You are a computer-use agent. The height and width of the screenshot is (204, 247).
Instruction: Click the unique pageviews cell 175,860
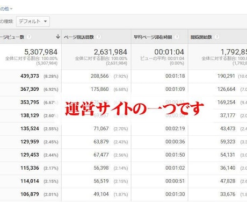point(100,89)
